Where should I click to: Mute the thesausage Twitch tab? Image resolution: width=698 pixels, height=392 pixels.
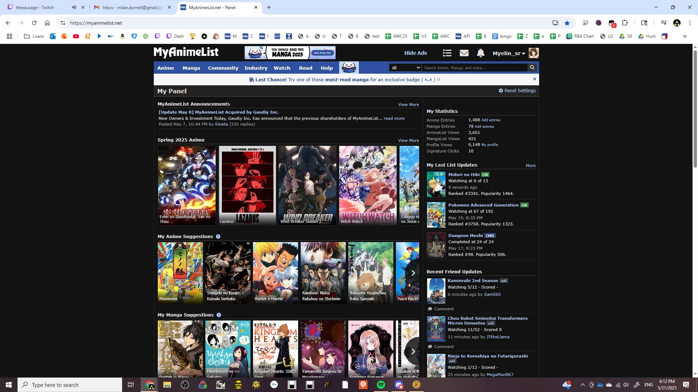coord(74,7)
